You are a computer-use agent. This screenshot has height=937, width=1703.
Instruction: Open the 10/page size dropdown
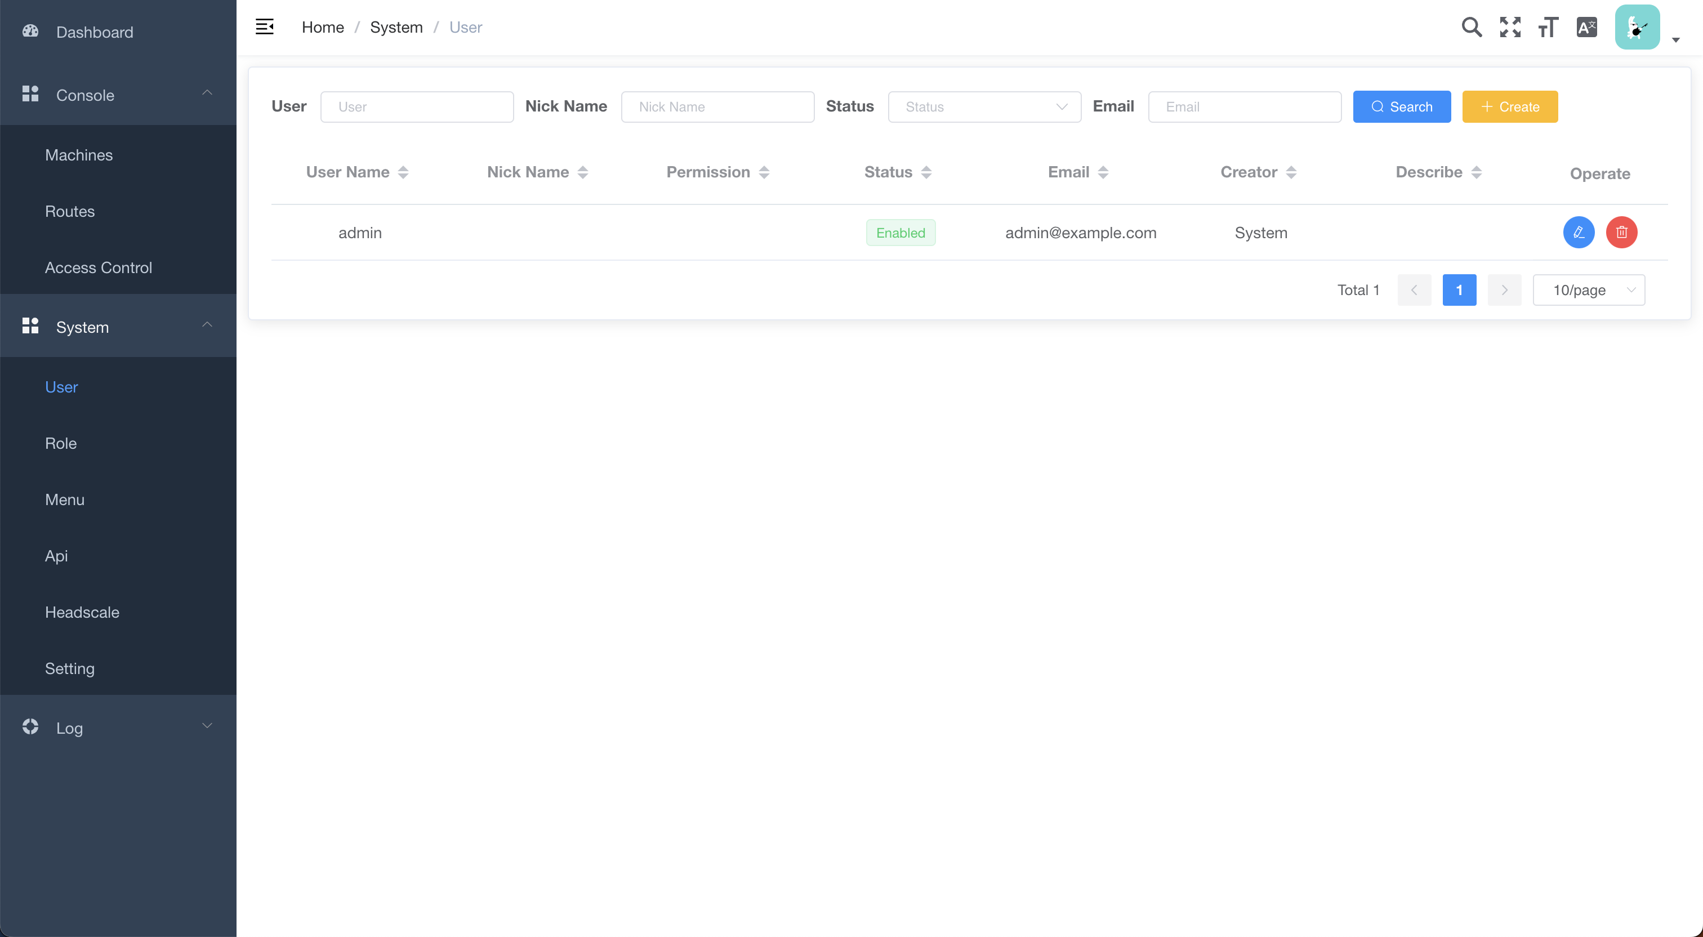(x=1588, y=291)
